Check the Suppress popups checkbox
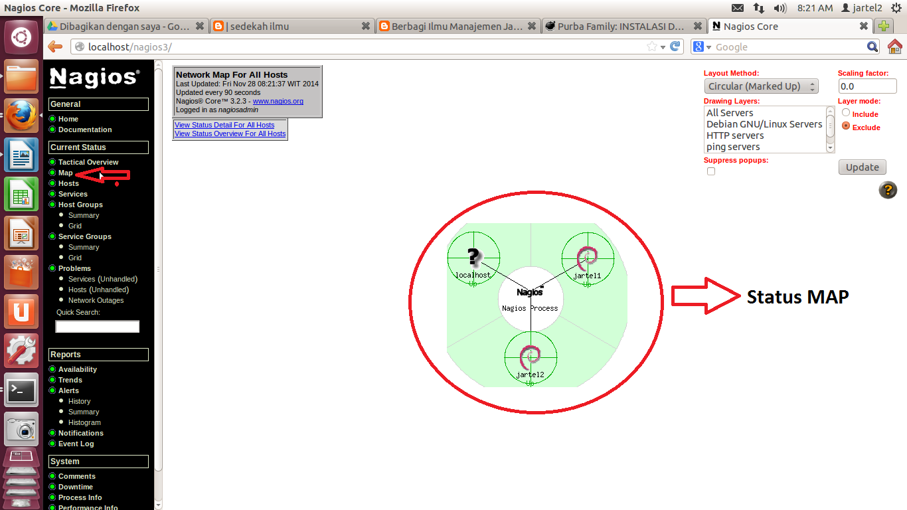907x510 pixels. point(710,171)
